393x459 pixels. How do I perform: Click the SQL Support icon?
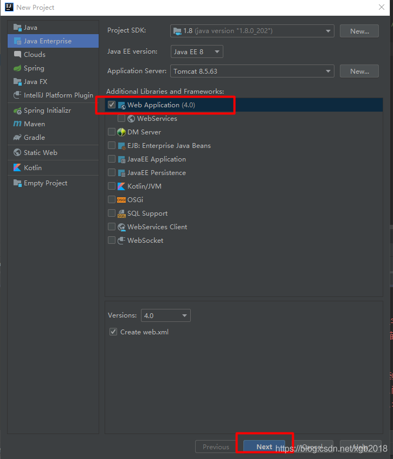click(121, 214)
